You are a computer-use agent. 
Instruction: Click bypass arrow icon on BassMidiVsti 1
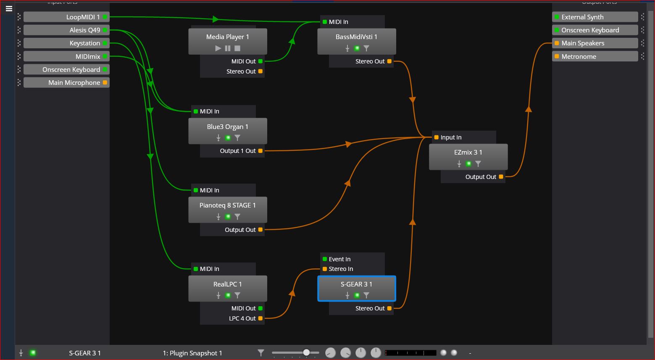347,48
